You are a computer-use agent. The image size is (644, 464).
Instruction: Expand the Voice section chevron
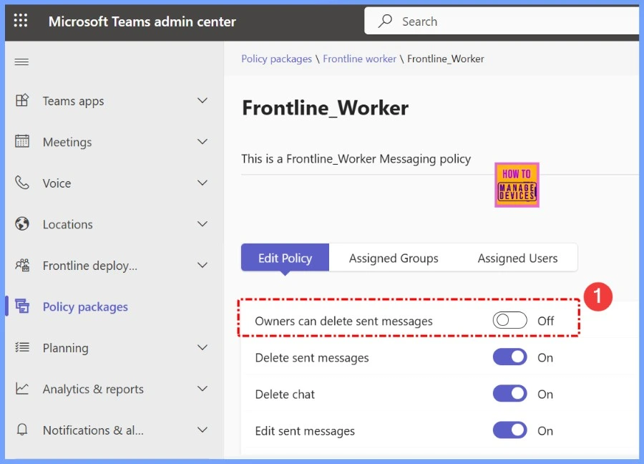point(203,183)
